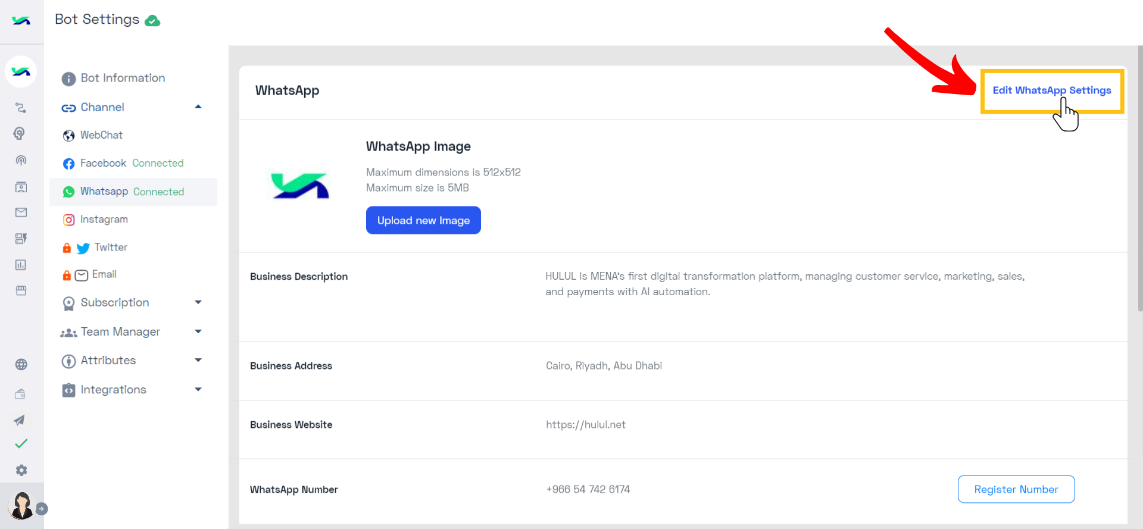Click green cloud saved icon beside Bot Settings

pos(152,21)
